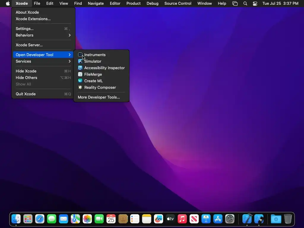Click the Accessibility Inspector icon
Image resolution: width=304 pixels, height=228 pixels.
click(80, 68)
